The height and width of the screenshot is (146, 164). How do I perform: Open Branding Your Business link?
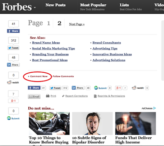click(x=50, y=54)
